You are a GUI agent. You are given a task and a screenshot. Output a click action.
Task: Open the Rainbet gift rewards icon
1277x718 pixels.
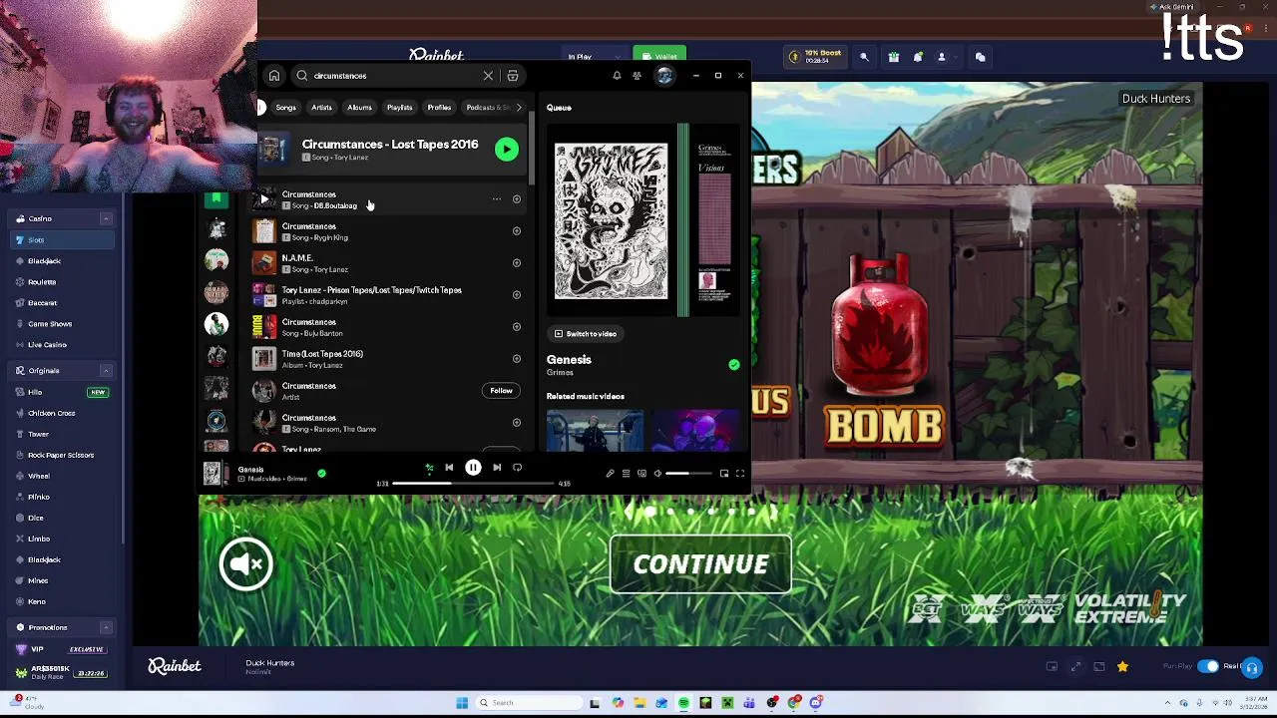pyautogui.click(x=894, y=57)
